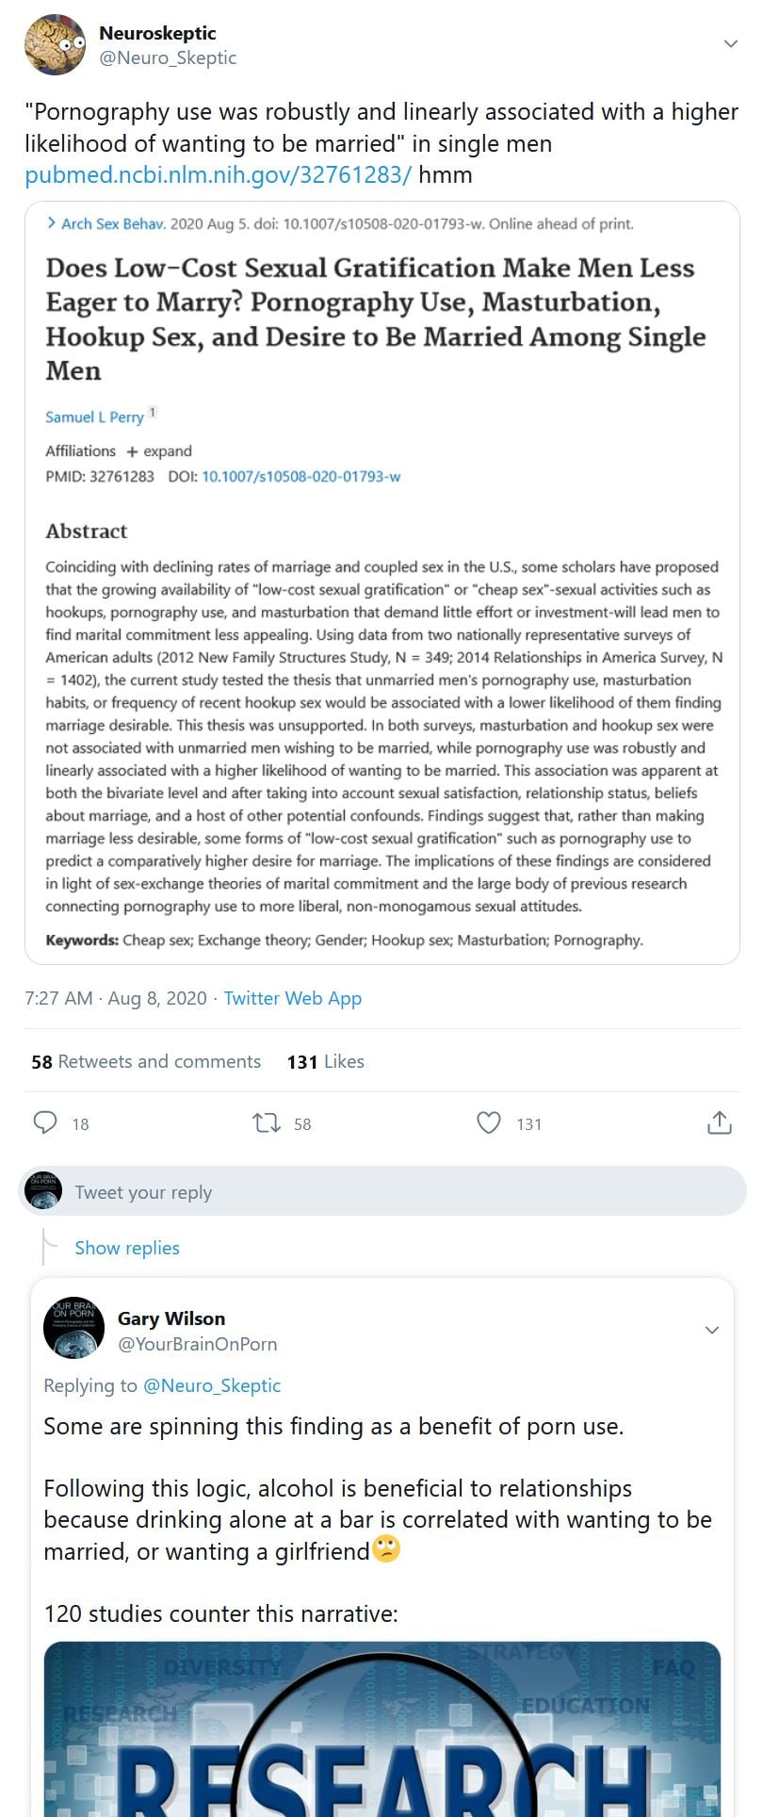Open Neuroskeptic tweet options chevron

(x=730, y=43)
